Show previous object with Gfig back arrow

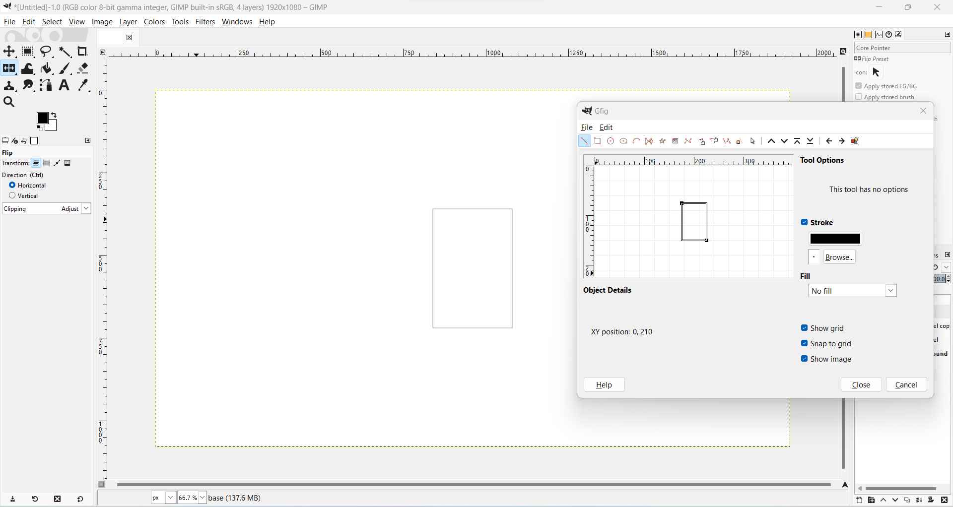829,141
